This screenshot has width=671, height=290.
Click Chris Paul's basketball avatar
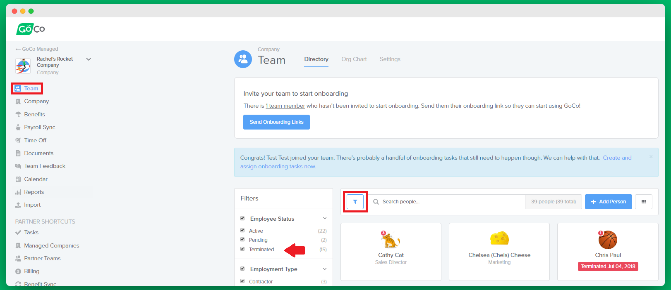coord(608,240)
